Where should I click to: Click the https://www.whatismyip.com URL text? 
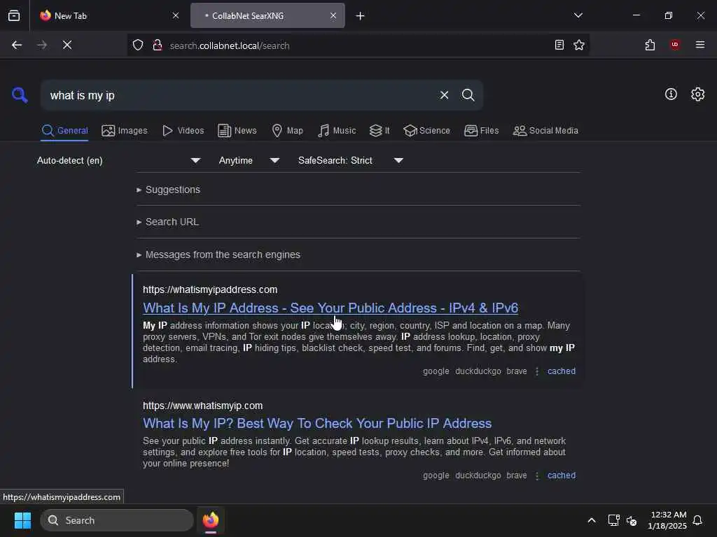coord(202,406)
